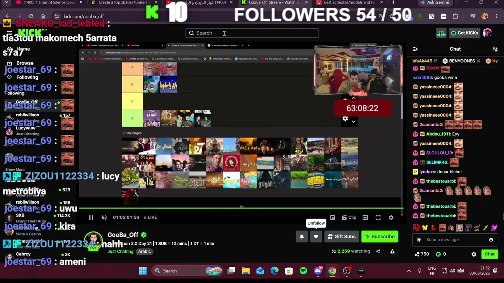This screenshot has height=283, width=504.
Task: Click the kick.com/gooba_off address bar
Action: point(83,17)
